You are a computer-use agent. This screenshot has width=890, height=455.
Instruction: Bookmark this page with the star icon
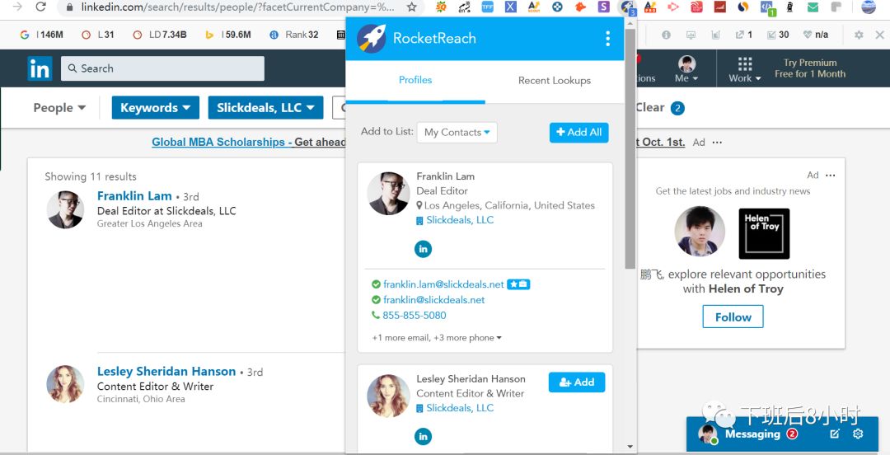pos(412,7)
